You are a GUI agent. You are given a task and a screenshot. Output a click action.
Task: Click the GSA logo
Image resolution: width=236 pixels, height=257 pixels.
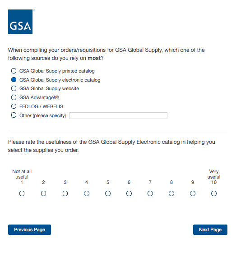[20, 22]
